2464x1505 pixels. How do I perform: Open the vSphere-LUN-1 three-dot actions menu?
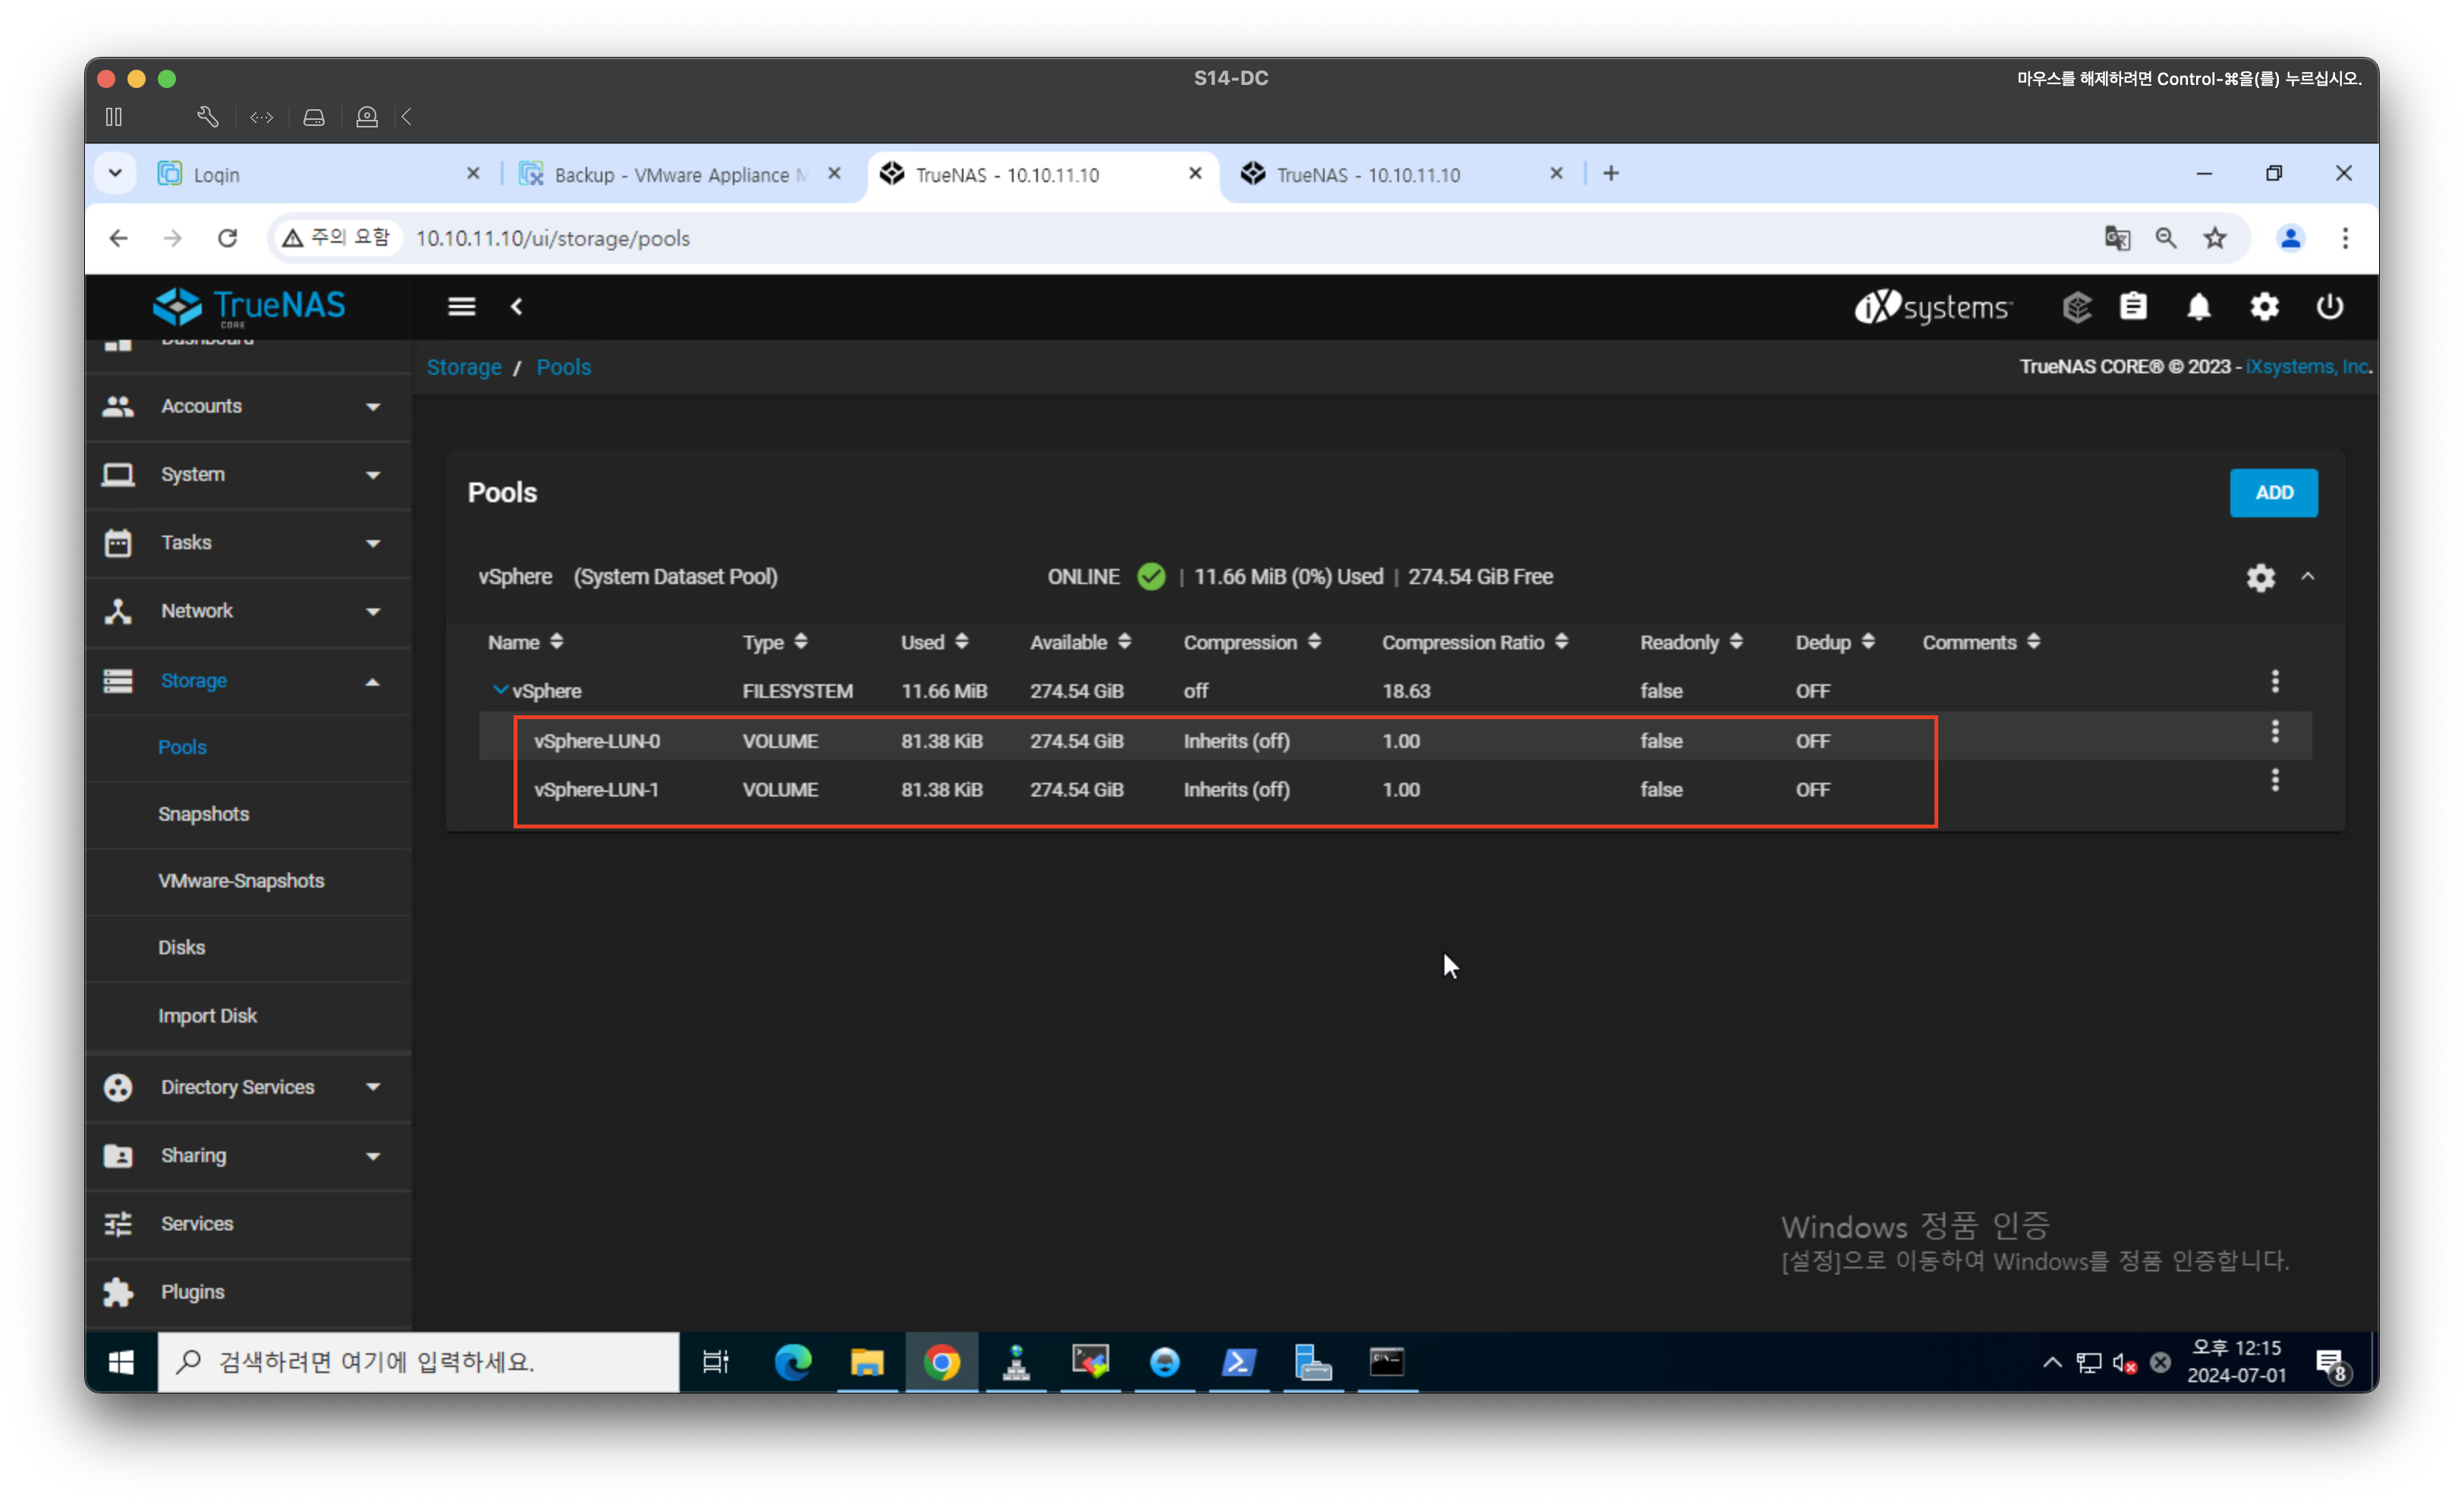tap(2275, 780)
